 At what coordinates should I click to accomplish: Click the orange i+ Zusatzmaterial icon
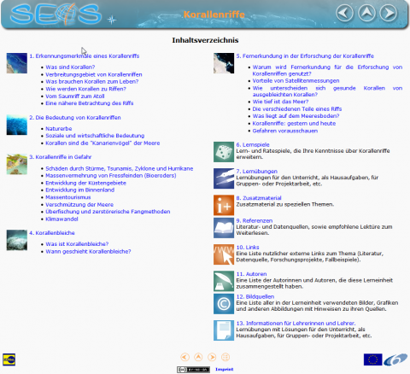point(224,205)
